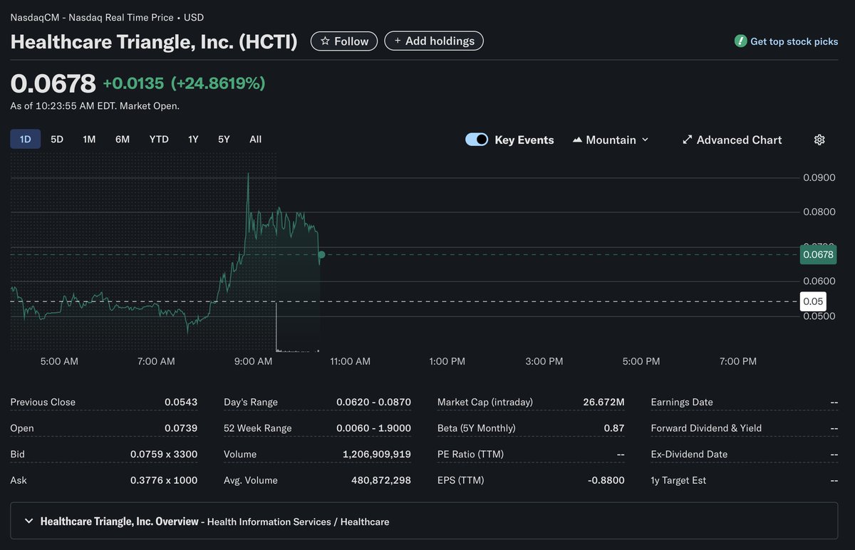855x550 pixels.
Task: Click the Beta value 0.87
Action: [615, 428]
